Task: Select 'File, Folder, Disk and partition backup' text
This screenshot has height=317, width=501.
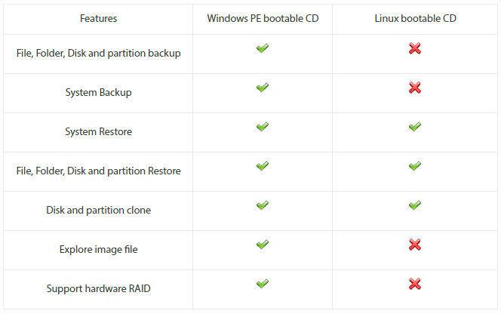Action: click(x=98, y=54)
